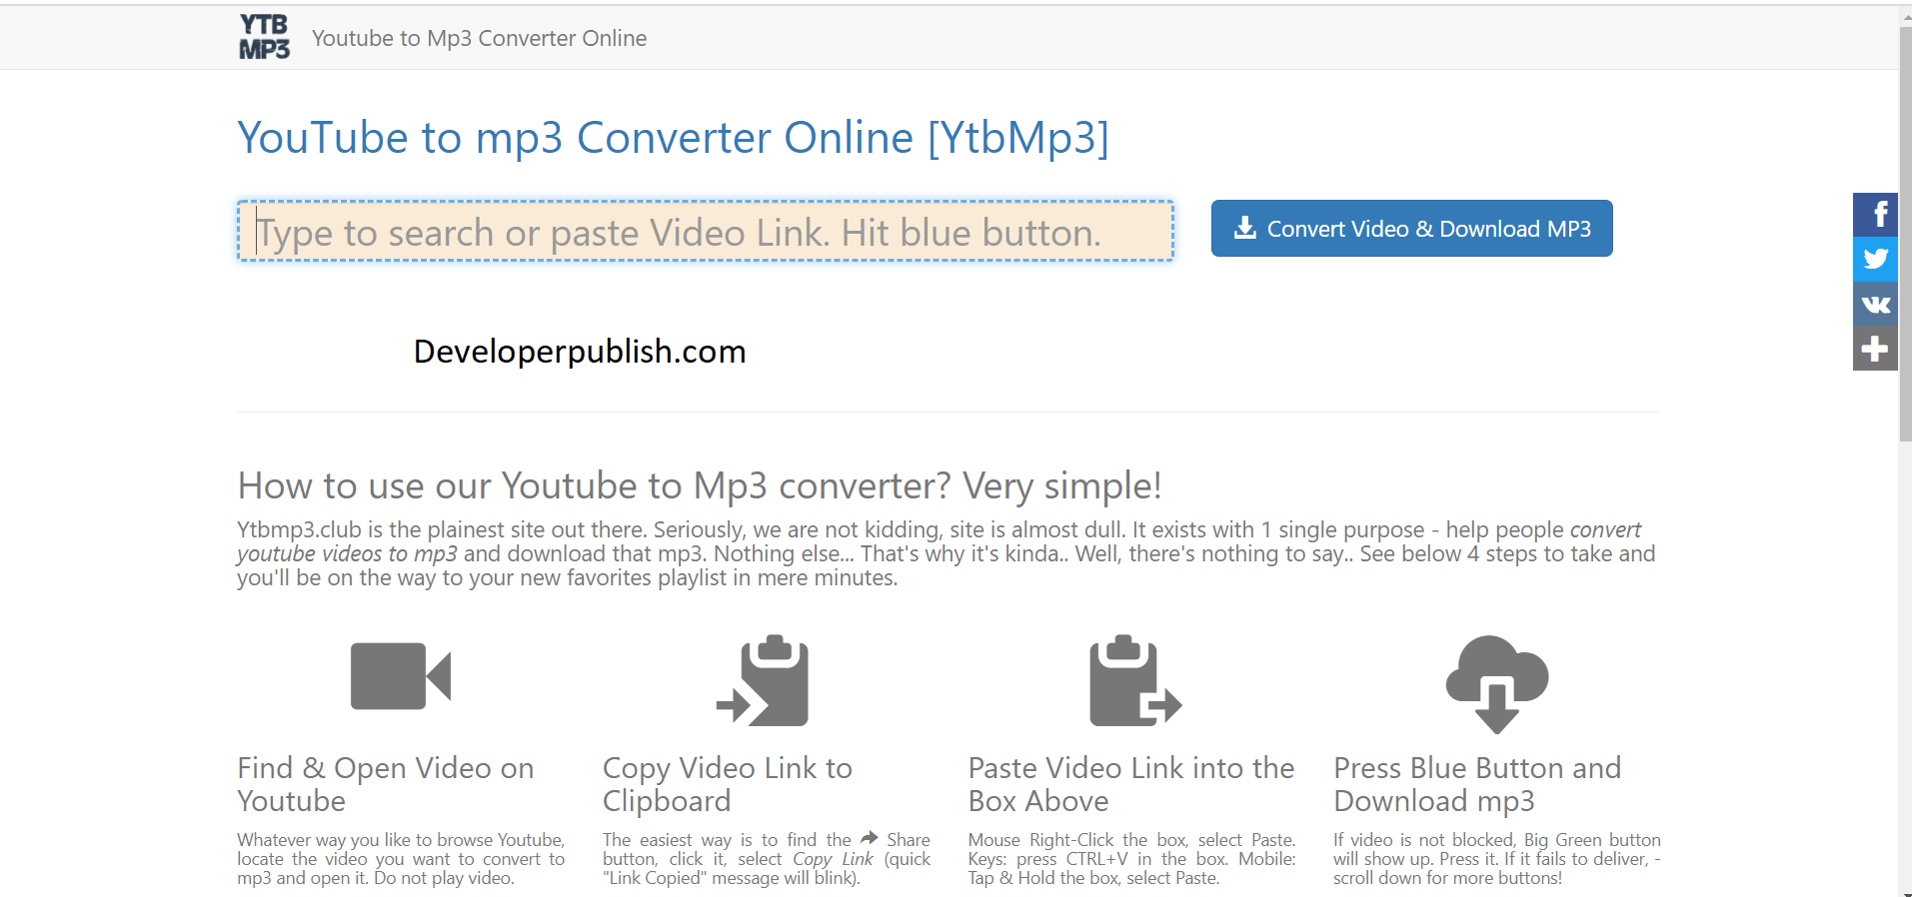Image resolution: width=1912 pixels, height=897 pixels.
Task: Focus the video link search box
Action: click(706, 231)
